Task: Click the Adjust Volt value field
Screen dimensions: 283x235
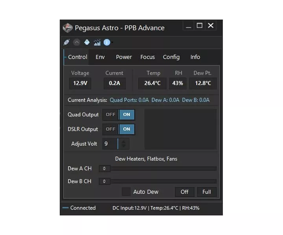Action: (x=110, y=144)
